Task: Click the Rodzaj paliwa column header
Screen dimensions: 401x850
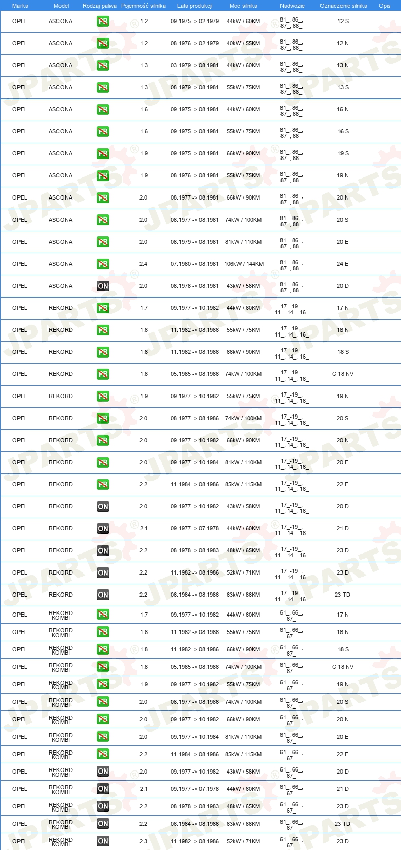Action: tap(99, 6)
